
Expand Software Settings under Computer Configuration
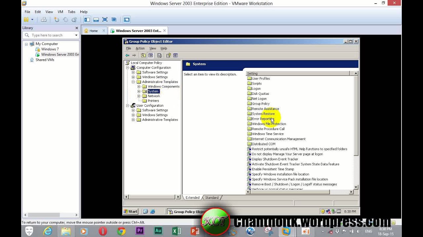tap(133, 72)
